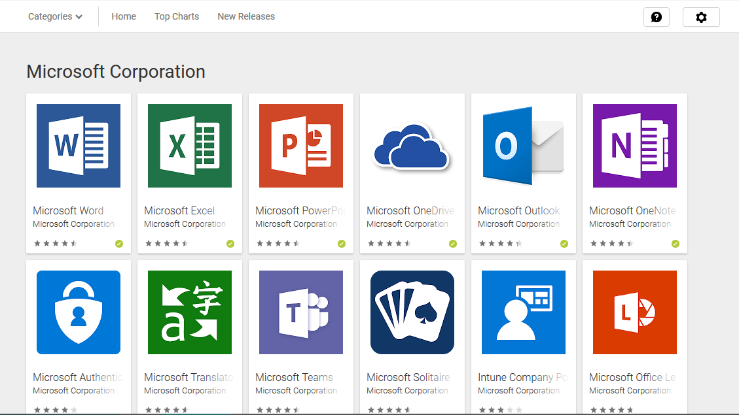
Task: Click the Microsoft Teams title text
Action: 294,377
